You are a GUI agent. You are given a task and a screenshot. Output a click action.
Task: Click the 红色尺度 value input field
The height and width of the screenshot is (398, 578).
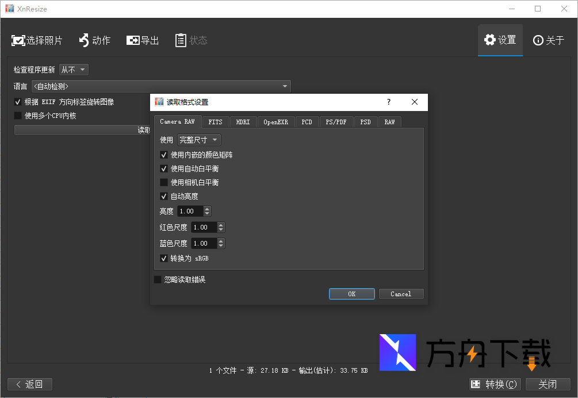pyautogui.click(x=202, y=227)
